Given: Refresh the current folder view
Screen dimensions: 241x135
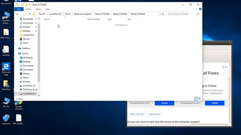Looking at the screenshot, I should [163, 14].
